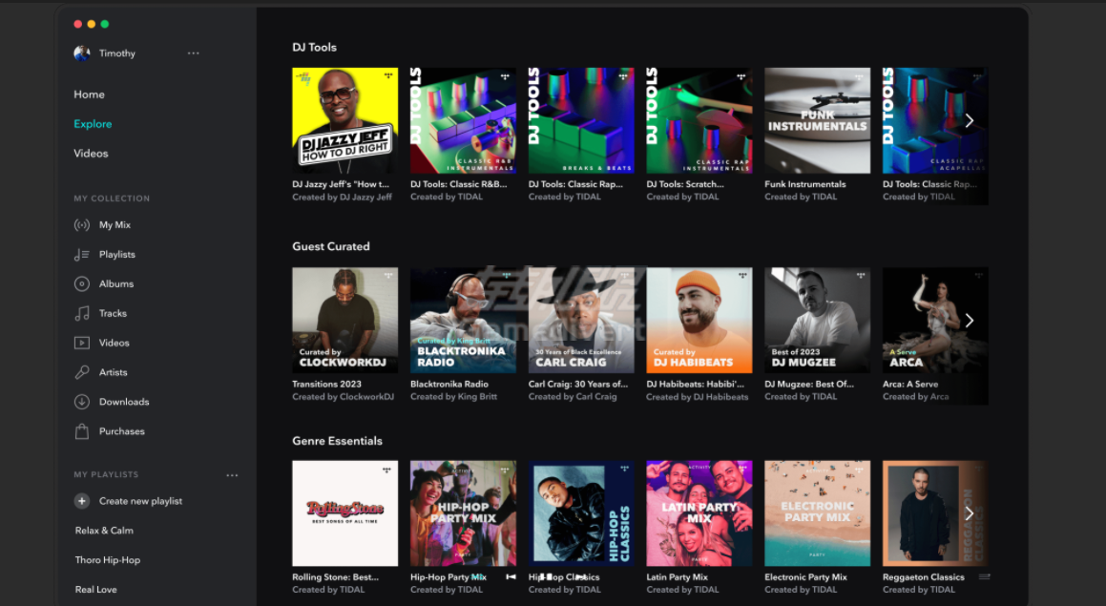Show more Genre Essentials with right arrow
Image resolution: width=1106 pixels, height=606 pixels.
coord(970,513)
